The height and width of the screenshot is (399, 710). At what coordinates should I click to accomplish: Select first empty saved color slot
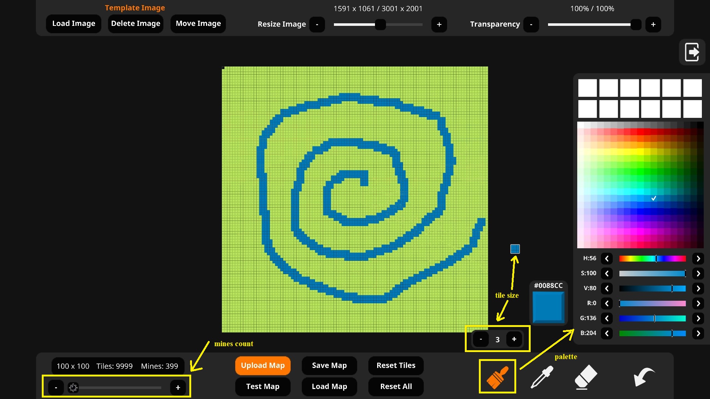tap(587, 88)
